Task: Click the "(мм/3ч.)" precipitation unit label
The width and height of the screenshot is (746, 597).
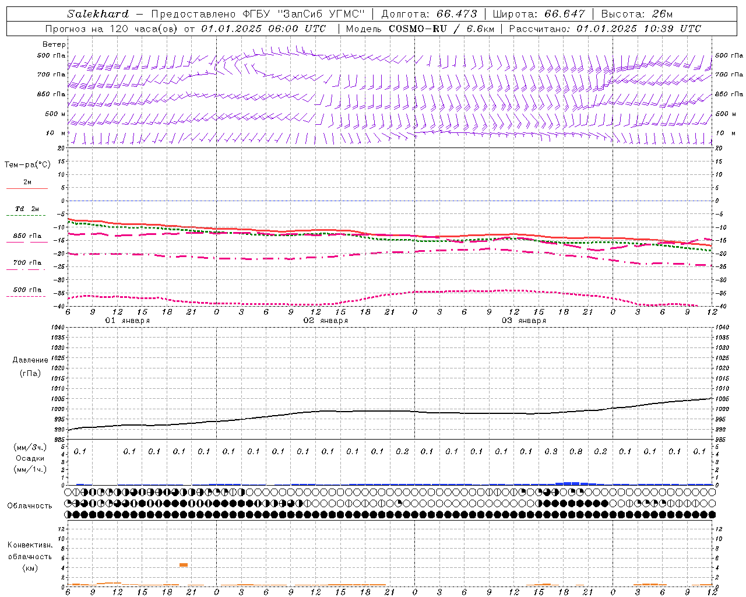Action: [x=30, y=447]
